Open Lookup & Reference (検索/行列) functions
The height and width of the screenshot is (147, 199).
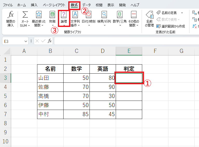104,19
